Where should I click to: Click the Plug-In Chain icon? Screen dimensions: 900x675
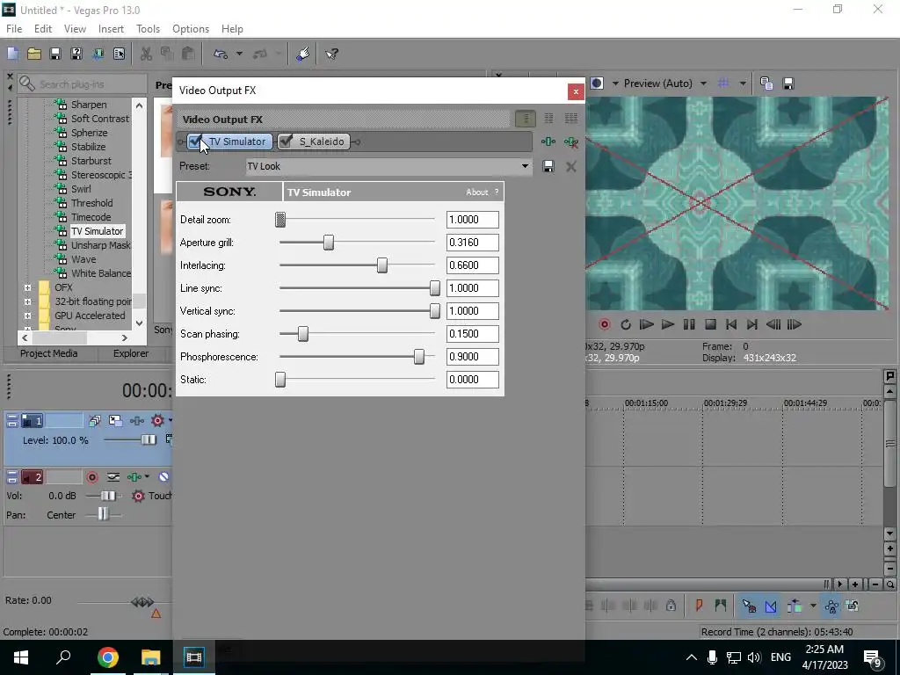(548, 142)
